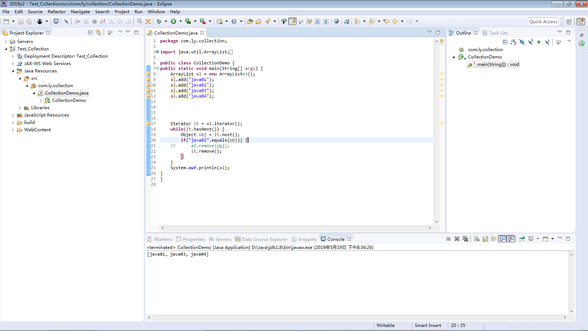The height and width of the screenshot is (331, 588).
Task: Click the Previous Annotation arrow icon
Action: 372,21
